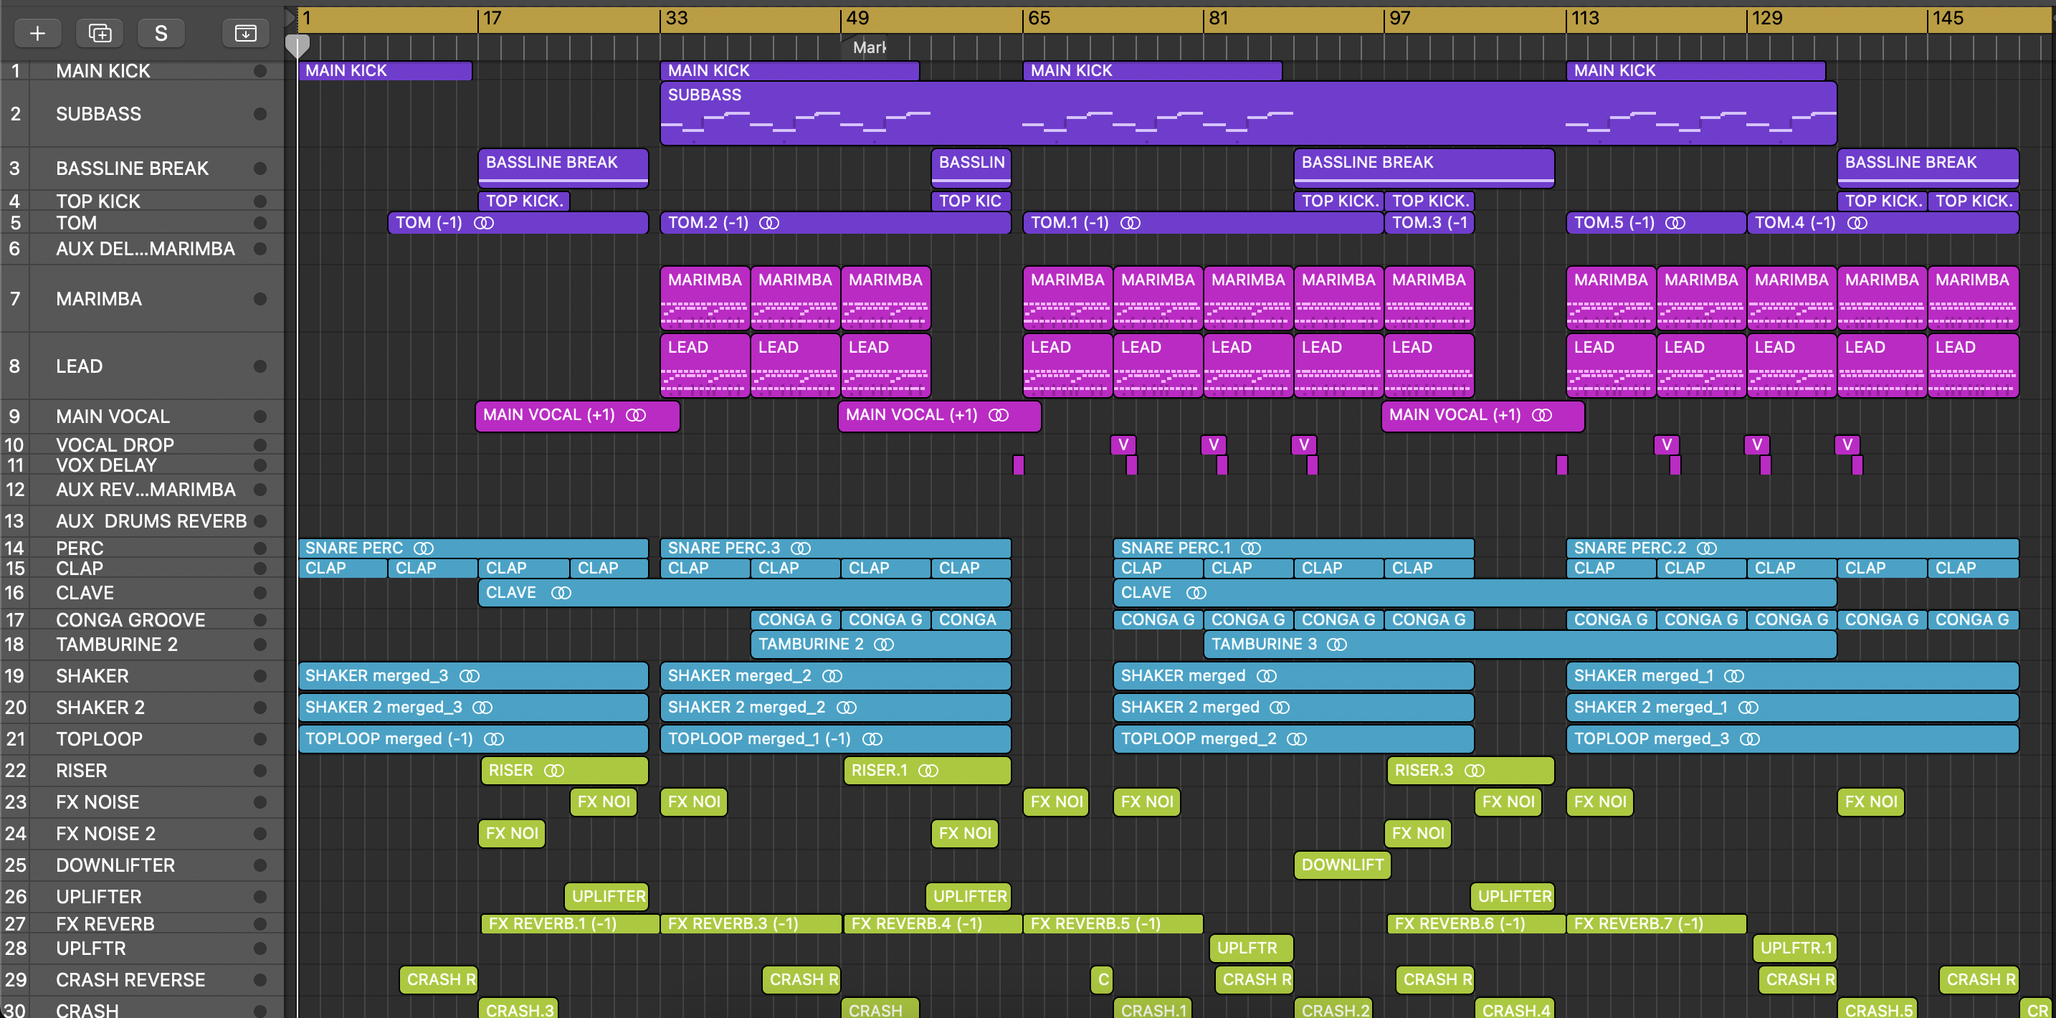The height and width of the screenshot is (1018, 2056).
Task: Click the add new track plus button
Action: [37, 33]
